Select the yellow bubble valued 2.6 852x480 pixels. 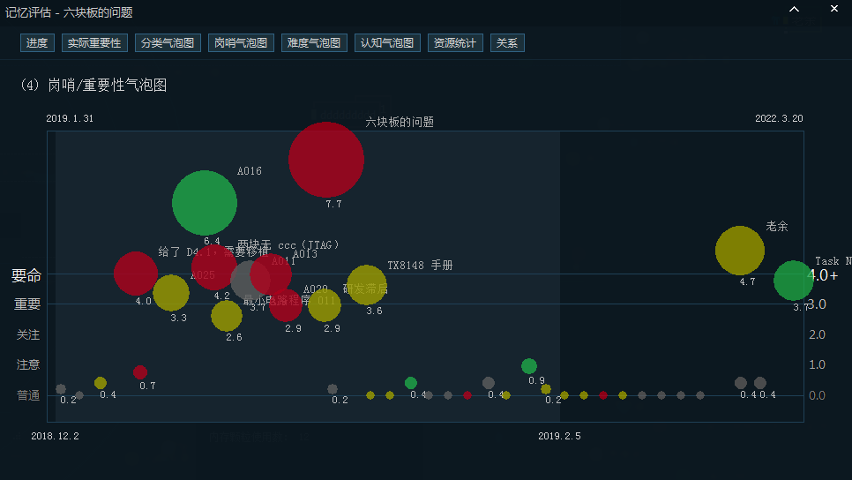pyautogui.click(x=227, y=315)
